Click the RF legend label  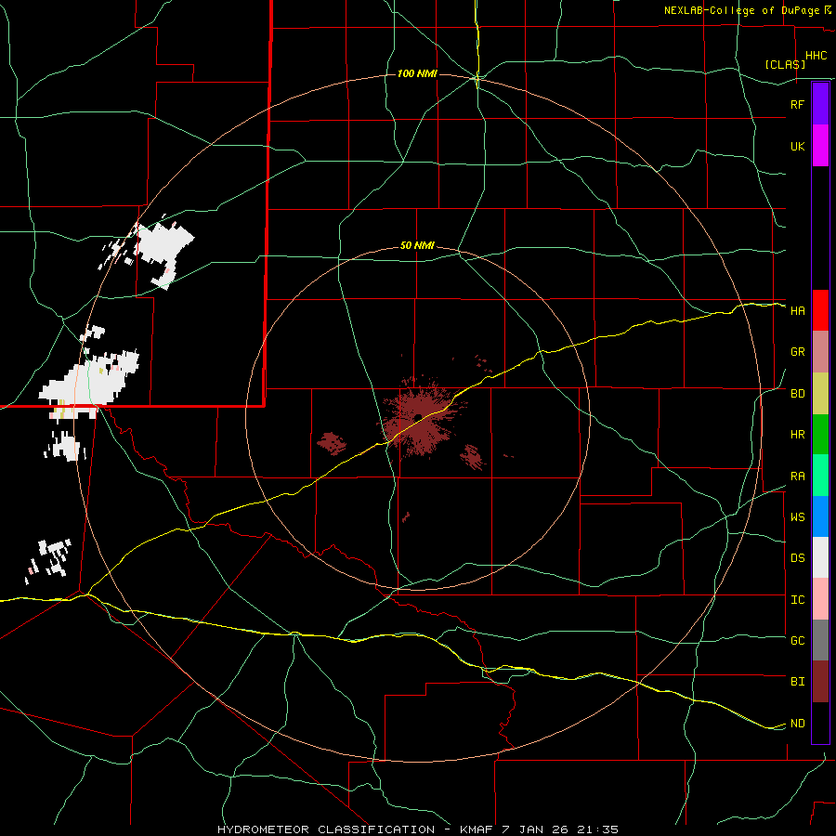point(797,104)
